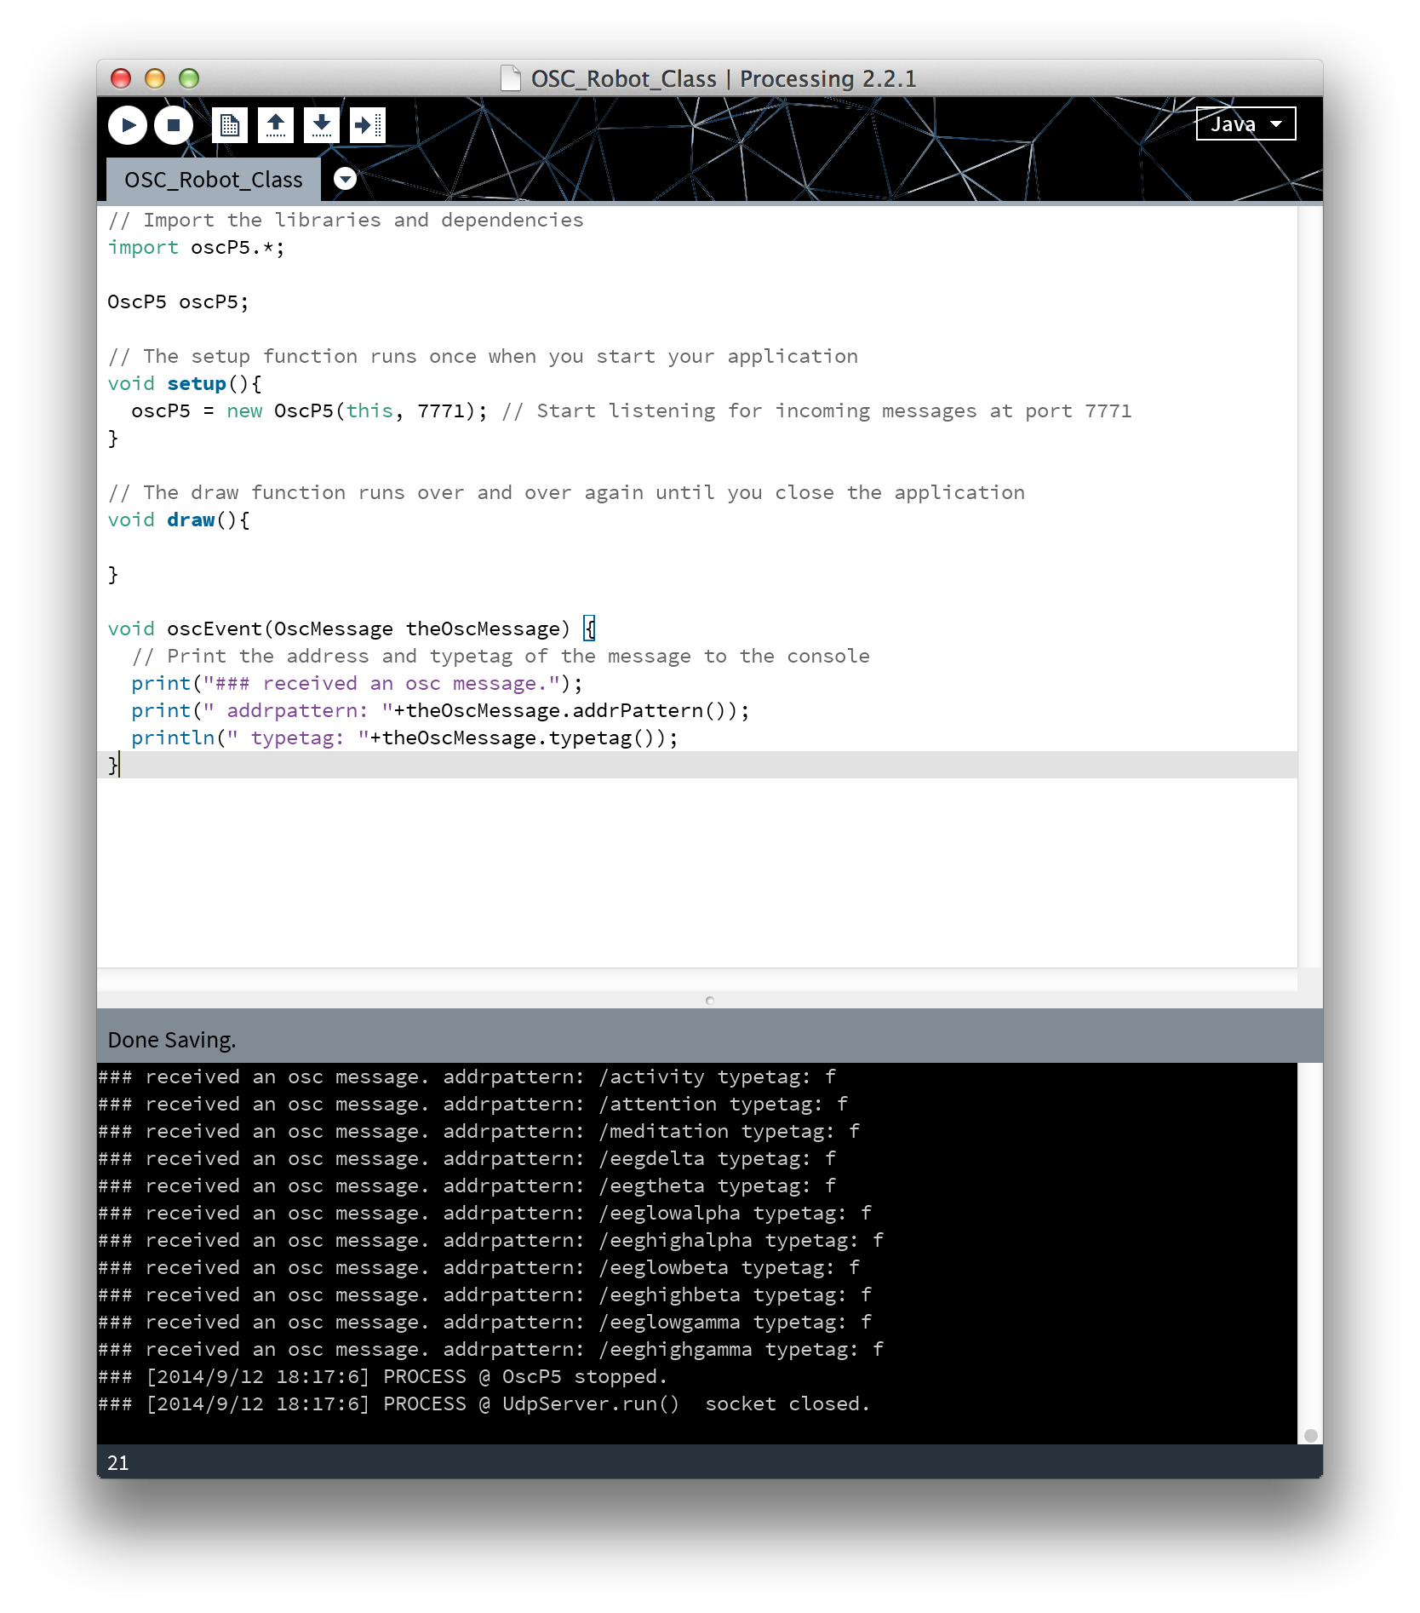The image size is (1420, 1613).
Task: Click the println typetag statement
Action: [404, 738]
